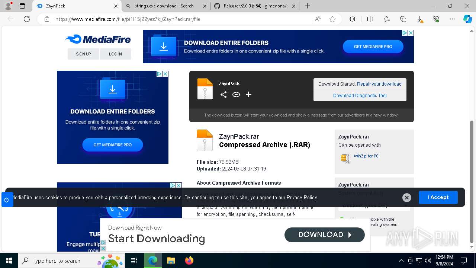
Task: Click the File size 79.92MB text
Action: (x=218, y=162)
